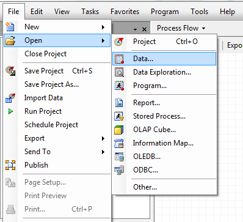Expand the New submenu
This screenshot has height=222, width=243.
tap(57, 27)
